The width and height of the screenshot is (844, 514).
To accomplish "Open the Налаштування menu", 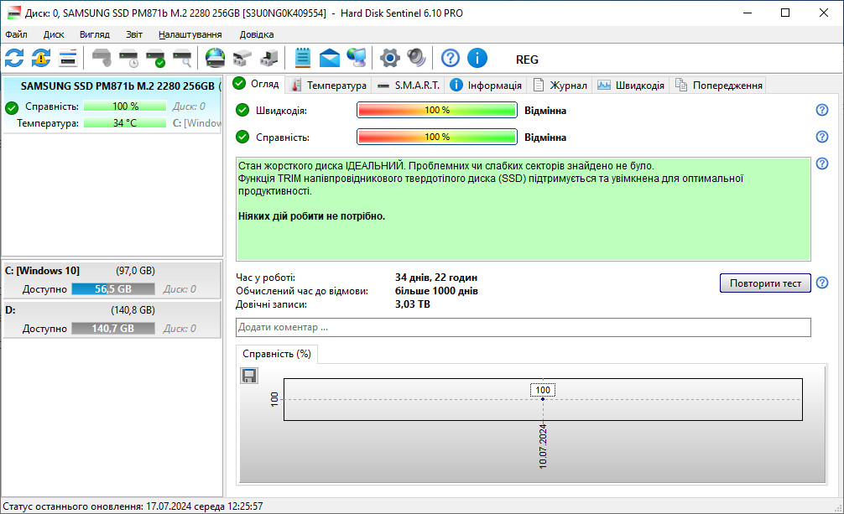I will pyautogui.click(x=190, y=34).
